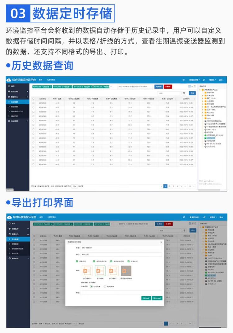Image resolution: width=233 pixels, height=333 pixels.
Task: Focus the title field containing 1号厂房电机1
Action: [x=121, y=248]
